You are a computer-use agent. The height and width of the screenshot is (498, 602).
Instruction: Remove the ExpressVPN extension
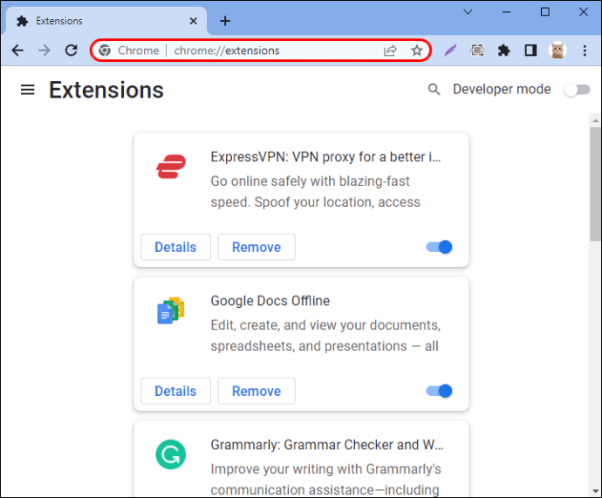tap(257, 247)
